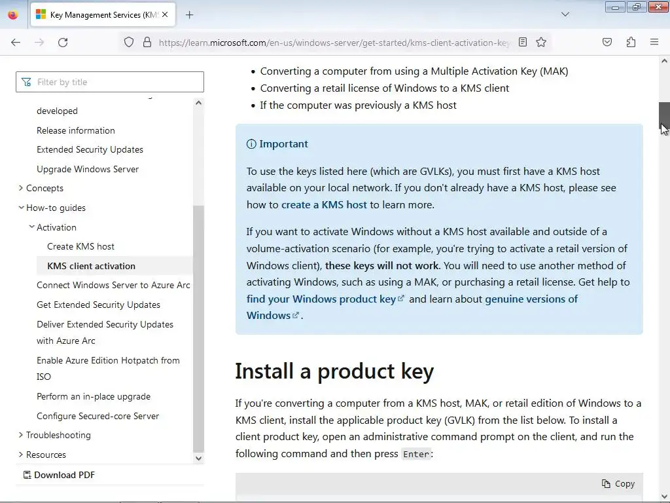This screenshot has width=670, height=503.
Task: Click 'find your Windows product key' link
Action: (321, 299)
